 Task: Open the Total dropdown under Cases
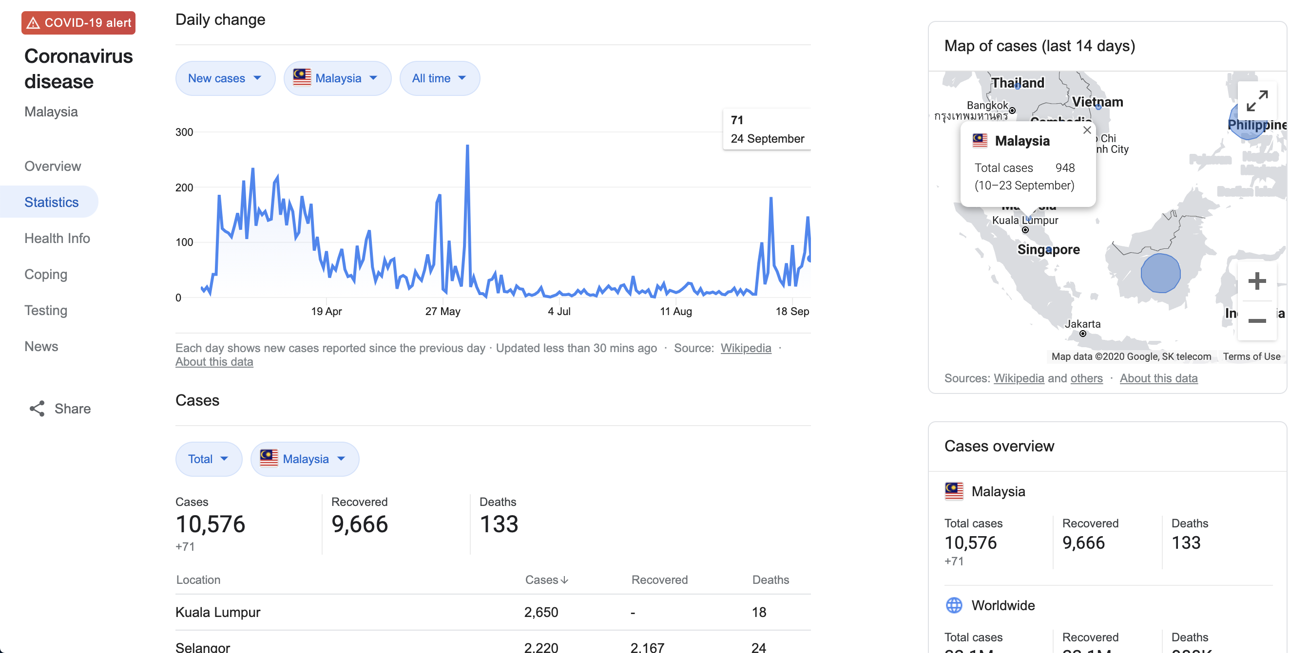209,459
